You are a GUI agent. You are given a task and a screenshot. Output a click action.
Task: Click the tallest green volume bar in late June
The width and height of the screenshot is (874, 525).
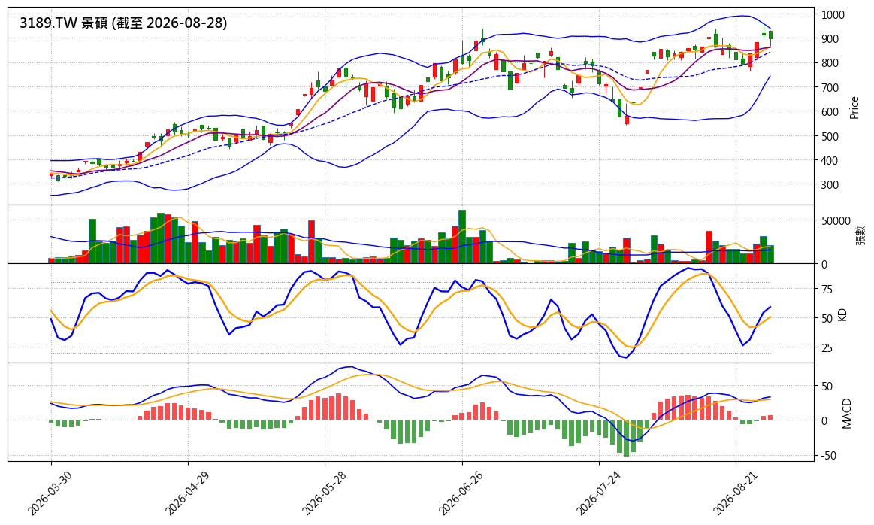[462, 237]
